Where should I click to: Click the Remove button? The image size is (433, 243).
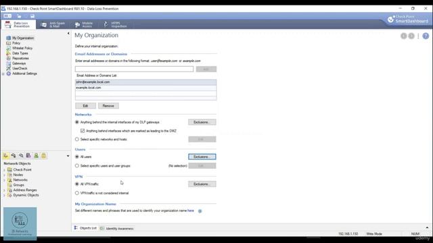point(108,106)
